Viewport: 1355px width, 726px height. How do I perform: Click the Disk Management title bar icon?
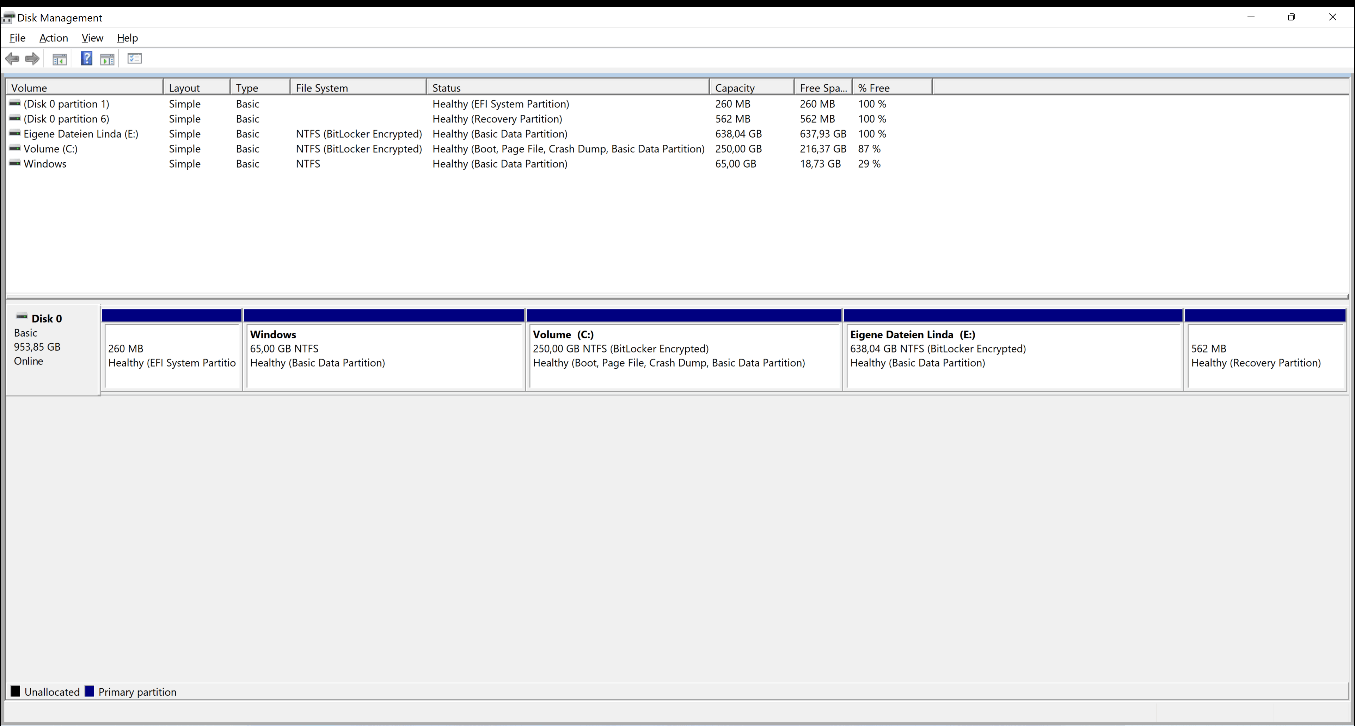(x=8, y=18)
